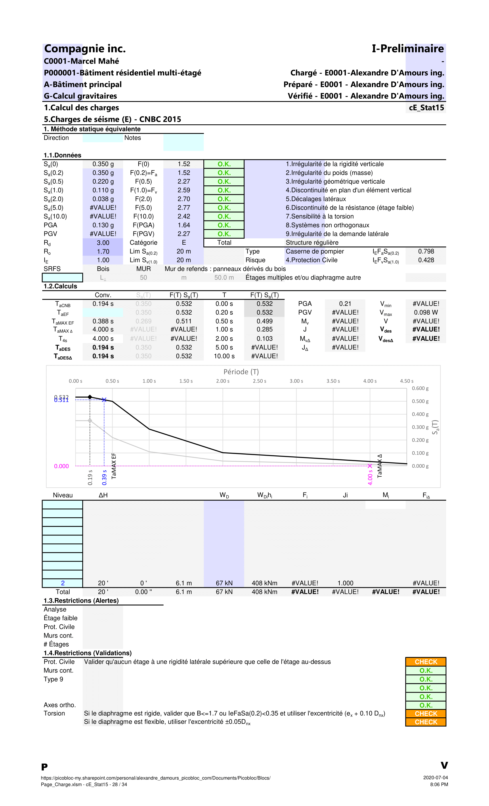Click 'A-Bâtiment principal' header line
This screenshot has width=489, height=806.
pos(83,84)
